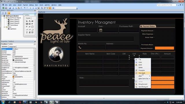Select the Controls tab in Toolbox

click(x=28, y=18)
